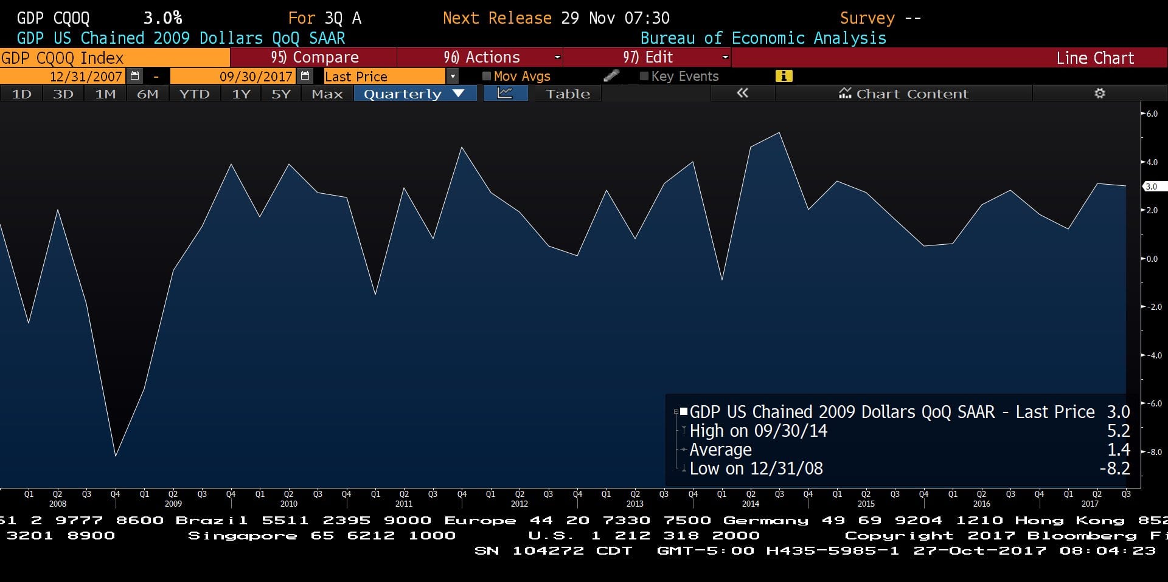Open the 96) Actions dropdown
1168x582 pixels.
[480, 57]
